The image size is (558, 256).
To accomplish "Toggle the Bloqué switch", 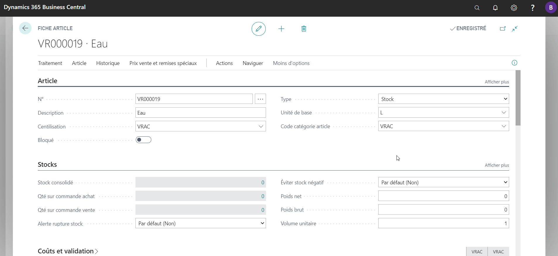I will coord(143,140).
